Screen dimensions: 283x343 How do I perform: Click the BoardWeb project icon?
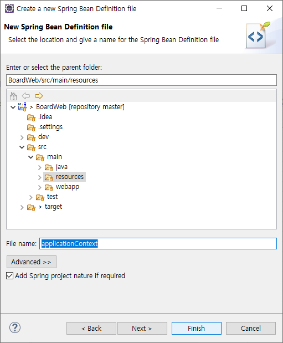[x=22, y=107]
